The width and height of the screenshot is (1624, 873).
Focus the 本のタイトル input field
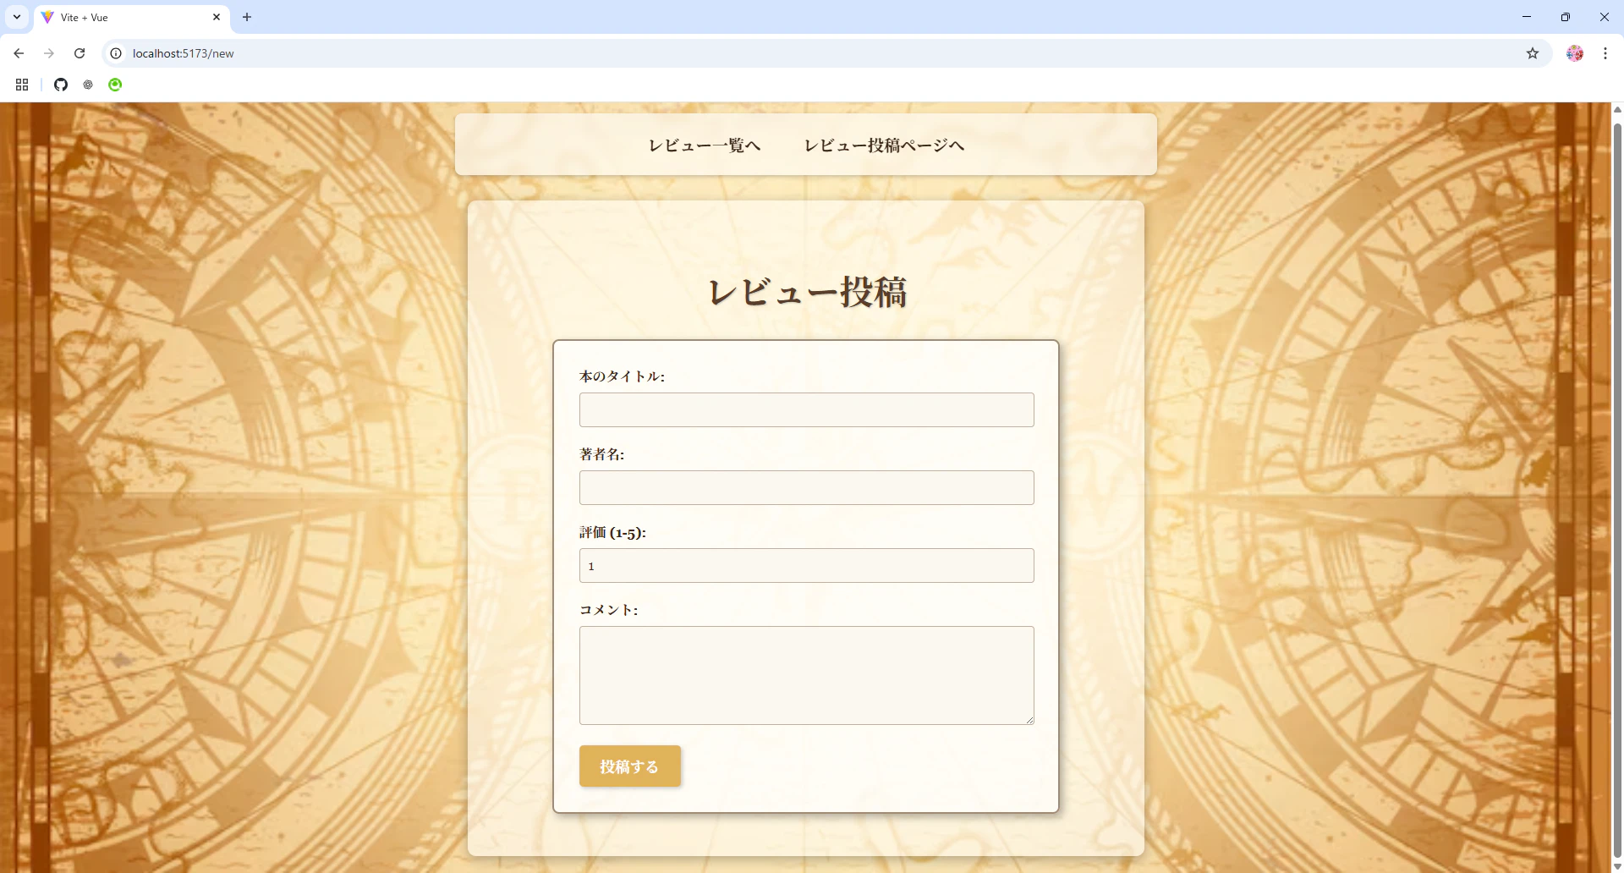807,409
